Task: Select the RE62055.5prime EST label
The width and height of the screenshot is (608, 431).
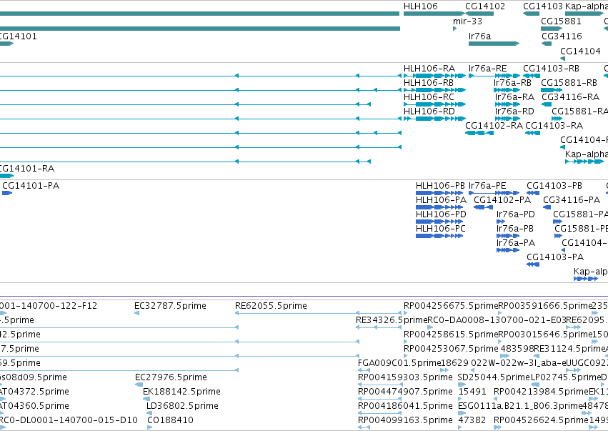Action: pos(271,306)
